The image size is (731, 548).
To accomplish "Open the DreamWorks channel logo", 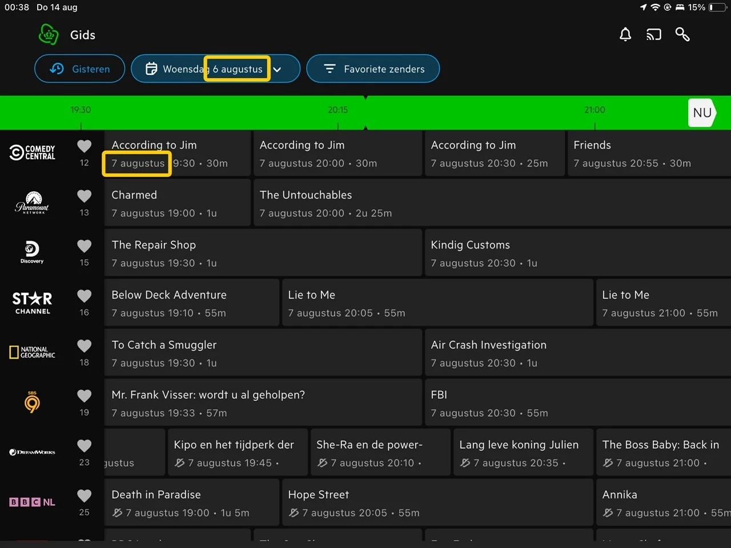I will 33,452.
